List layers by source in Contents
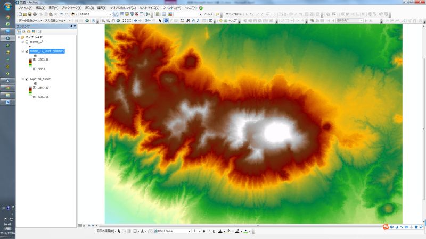The width and height of the screenshot is (426, 239). coord(23,31)
